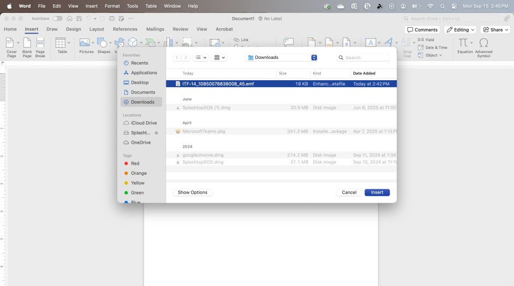Open the Editing mode dropdown
This screenshot has height=286, width=514.
tap(460, 30)
